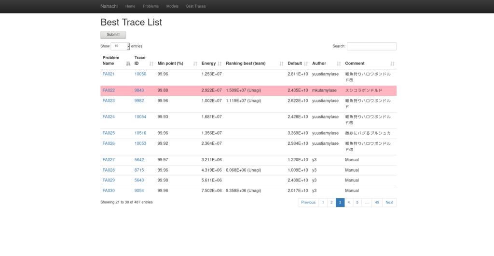Select ranking best 9.358E+06 (Unagi)
This screenshot has height=256, width=494.
tap(243, 191)
